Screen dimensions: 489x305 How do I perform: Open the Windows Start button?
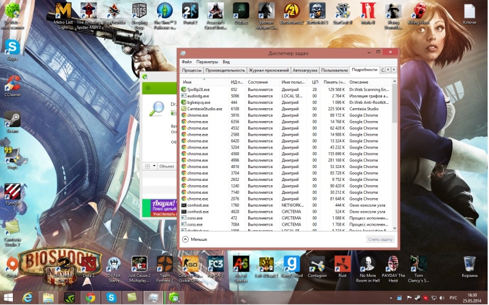click(x=8, y=298)
